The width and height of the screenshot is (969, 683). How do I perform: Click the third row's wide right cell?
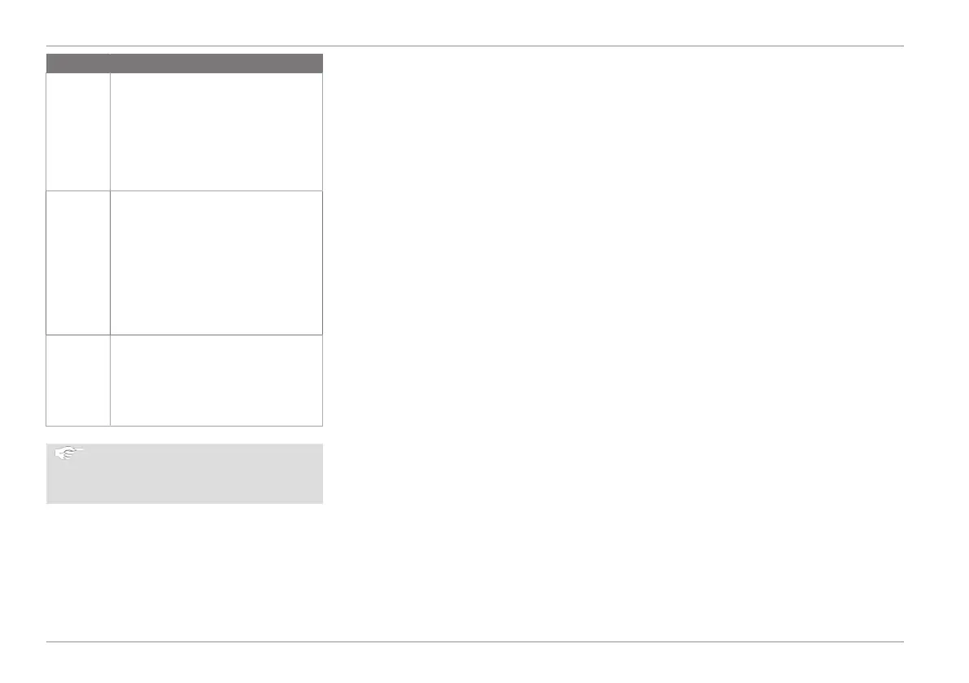[x=216, y=379]
